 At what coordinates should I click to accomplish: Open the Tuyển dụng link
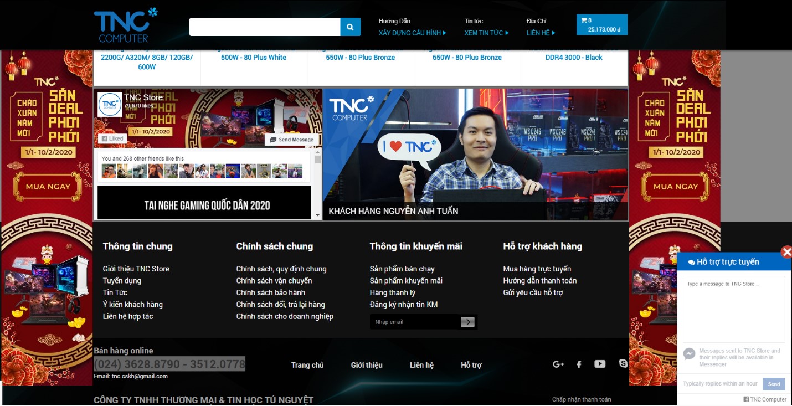(122, 281)
